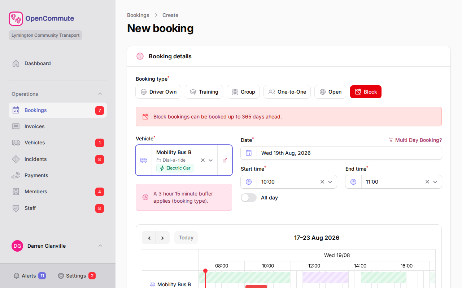Open vehicle in new window icon

click(x=225, y=160)
